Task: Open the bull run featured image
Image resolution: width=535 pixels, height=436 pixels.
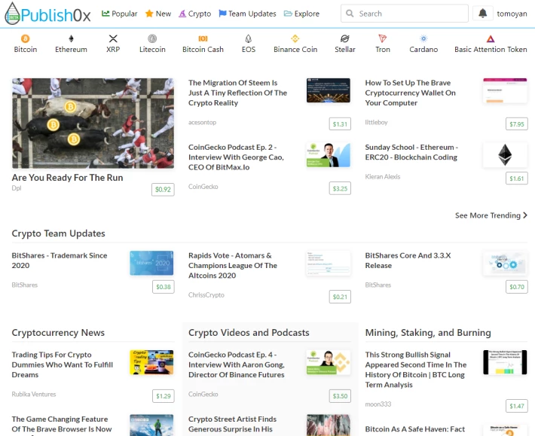Action: tap(93, 123)
